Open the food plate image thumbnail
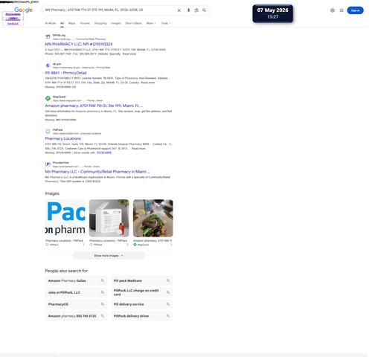The image size is (372, 357). [x=153, y=218]
